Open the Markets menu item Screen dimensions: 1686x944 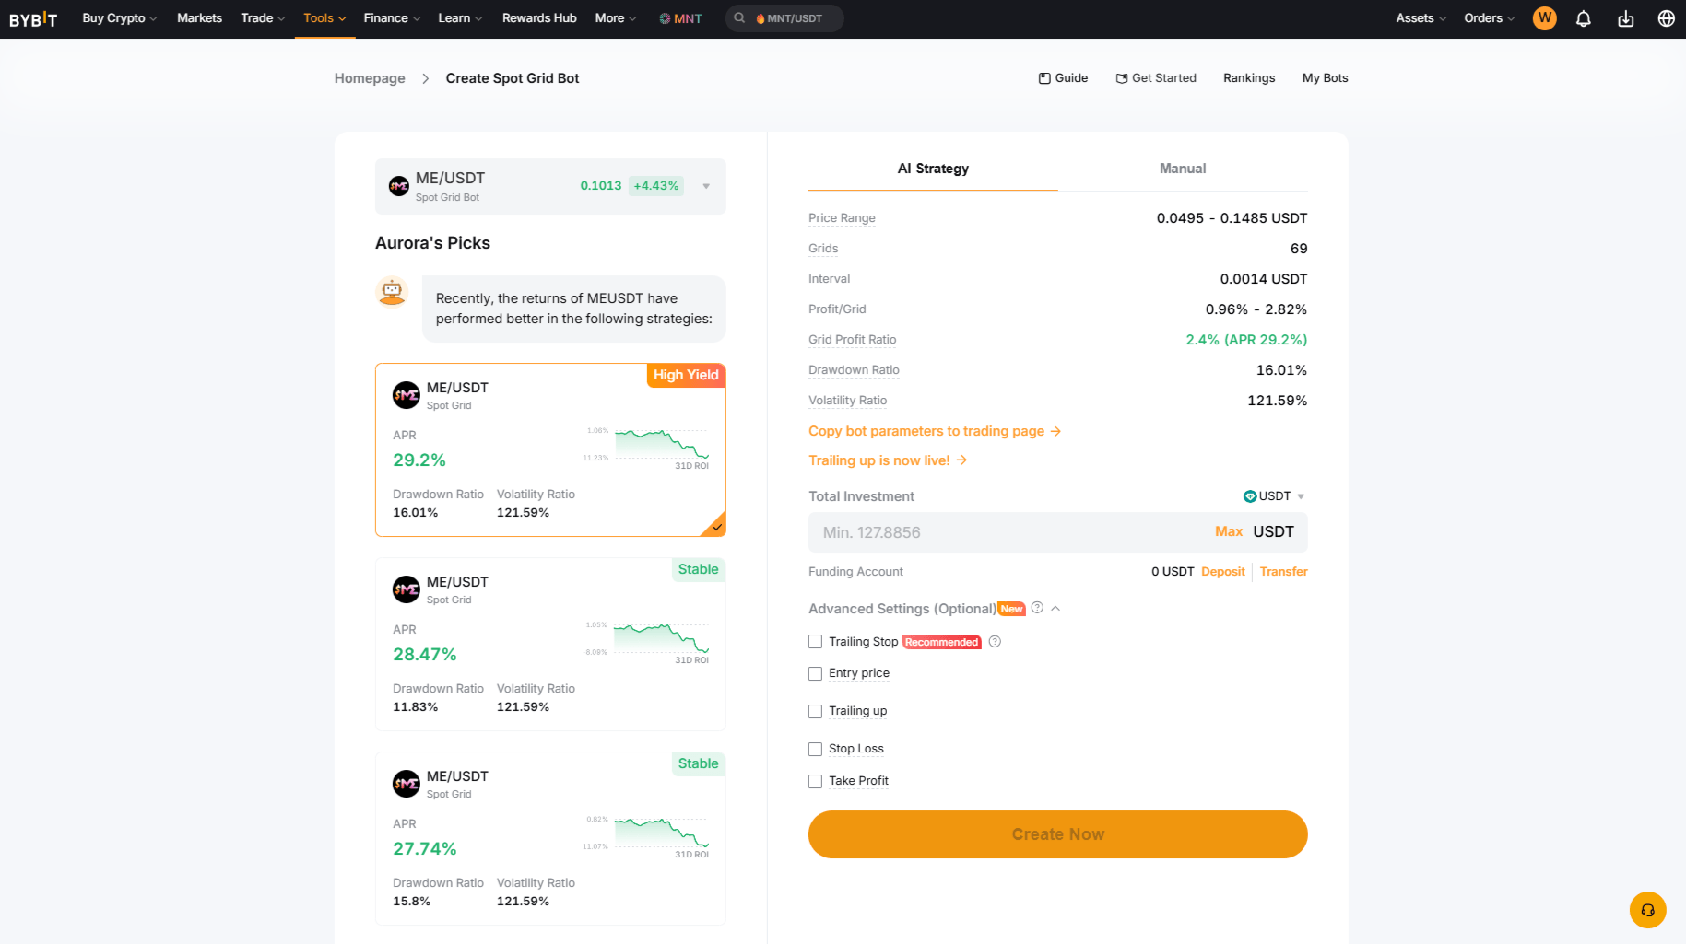point(199,17)
